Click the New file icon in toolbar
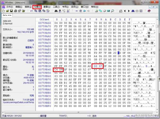160x119 pixels. (x=3, y=11)
